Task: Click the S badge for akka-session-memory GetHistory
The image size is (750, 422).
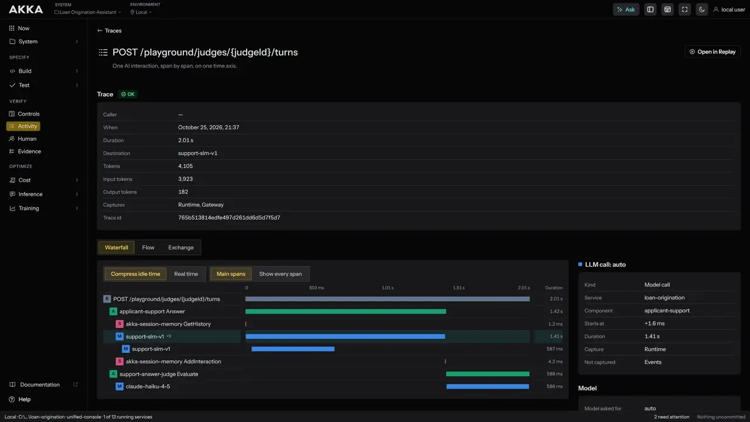Action: click(x=120, y=324)
